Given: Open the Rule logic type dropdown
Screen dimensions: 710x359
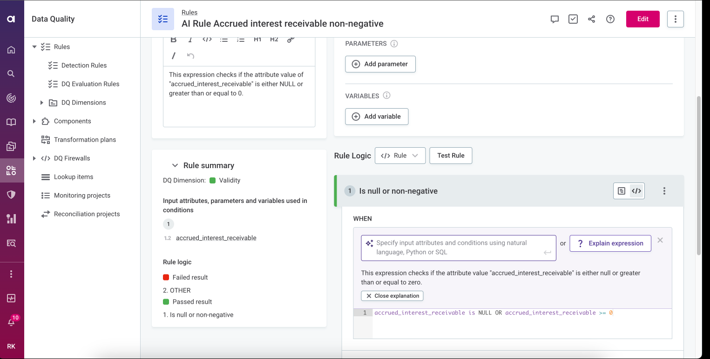Looking at the screenshot, I should [400, 156].
